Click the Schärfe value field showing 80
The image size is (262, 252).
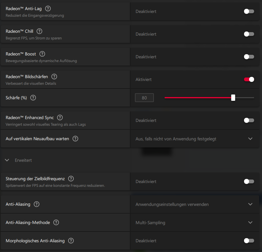[x=144, y=98]
